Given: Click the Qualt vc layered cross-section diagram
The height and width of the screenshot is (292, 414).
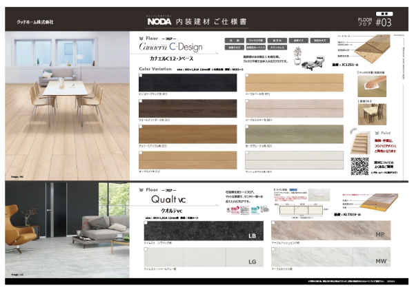Looking at the screenshot, I should coord(379,204).
